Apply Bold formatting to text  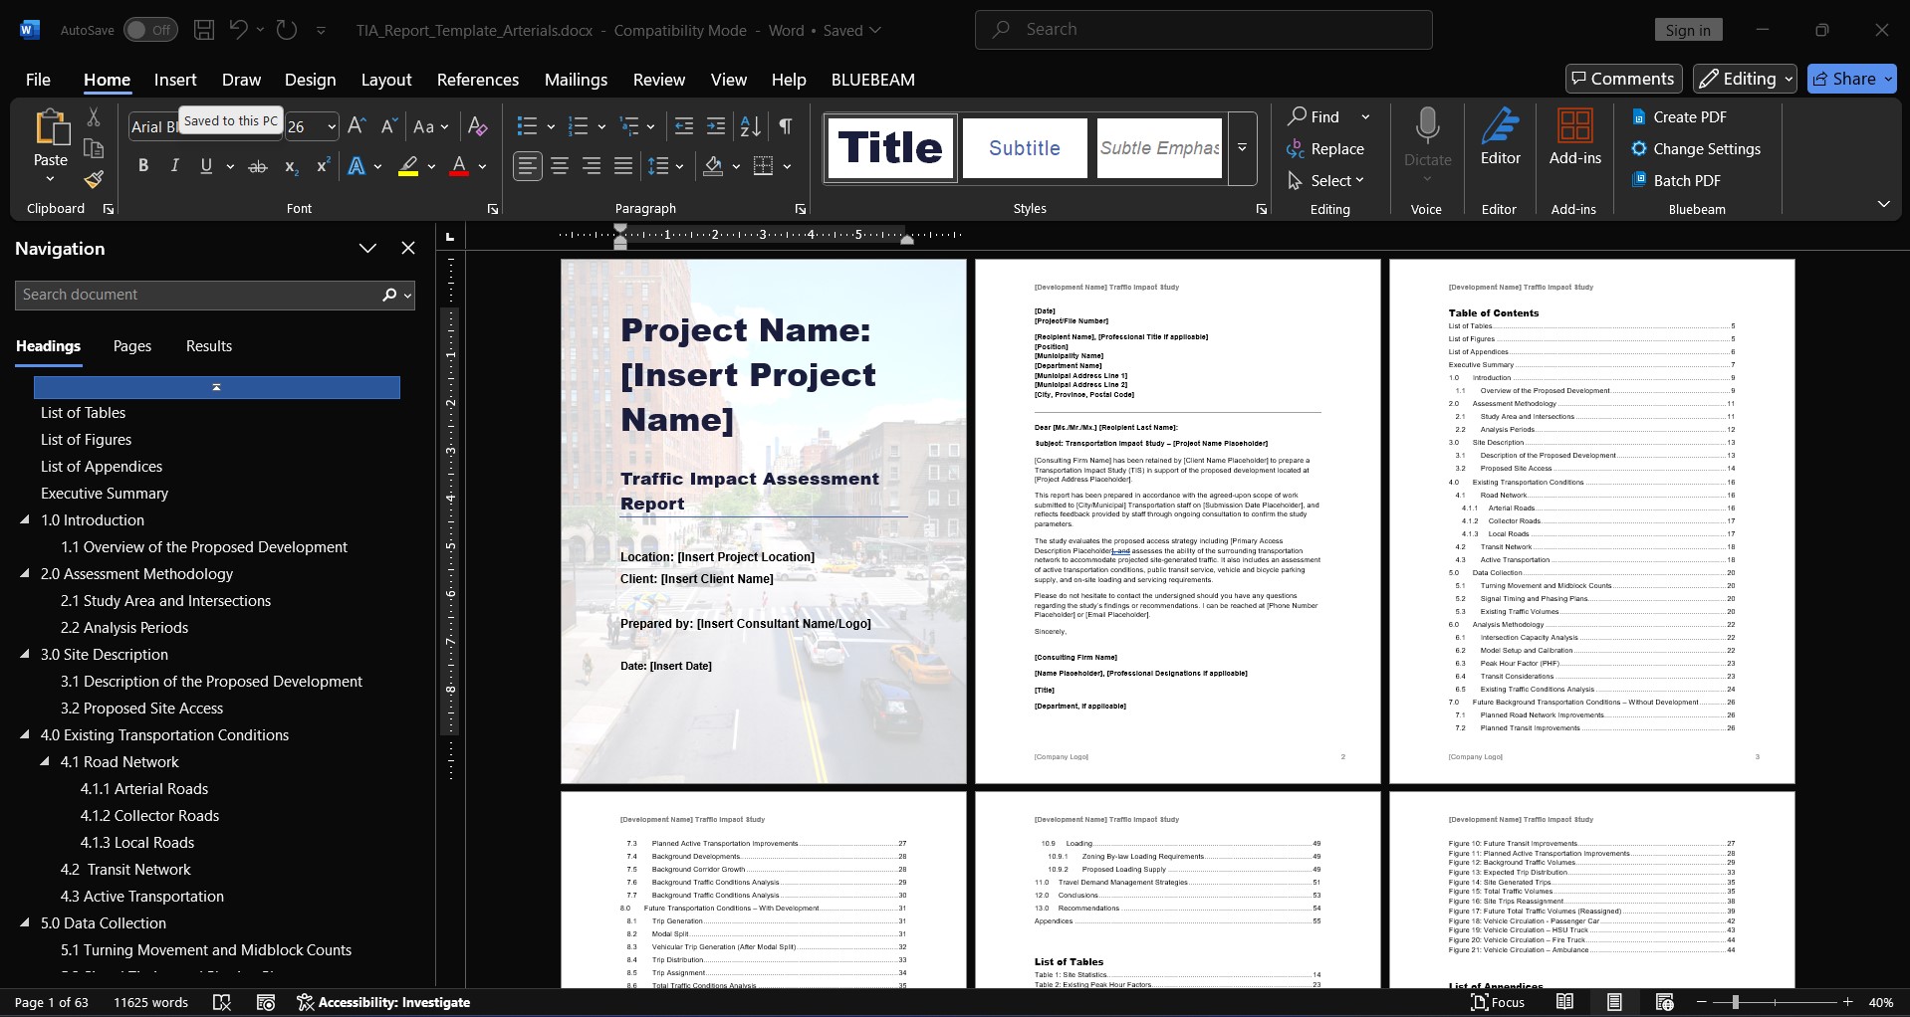tap(142, 165)
